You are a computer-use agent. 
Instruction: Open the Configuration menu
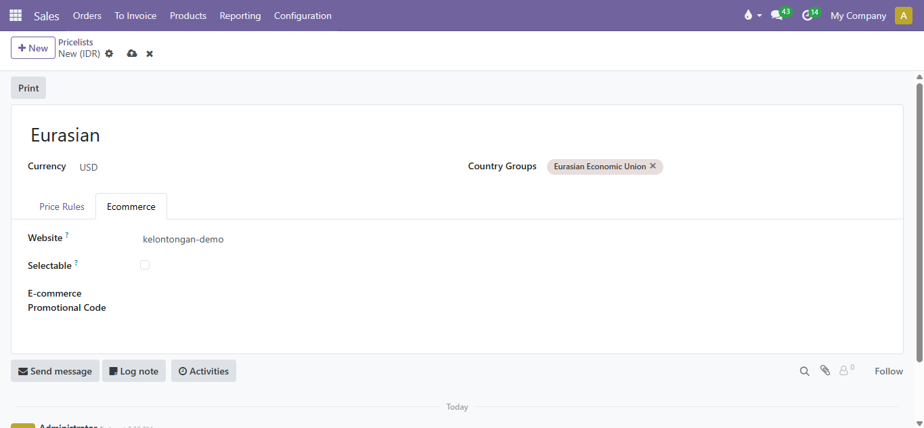[303, 16]
